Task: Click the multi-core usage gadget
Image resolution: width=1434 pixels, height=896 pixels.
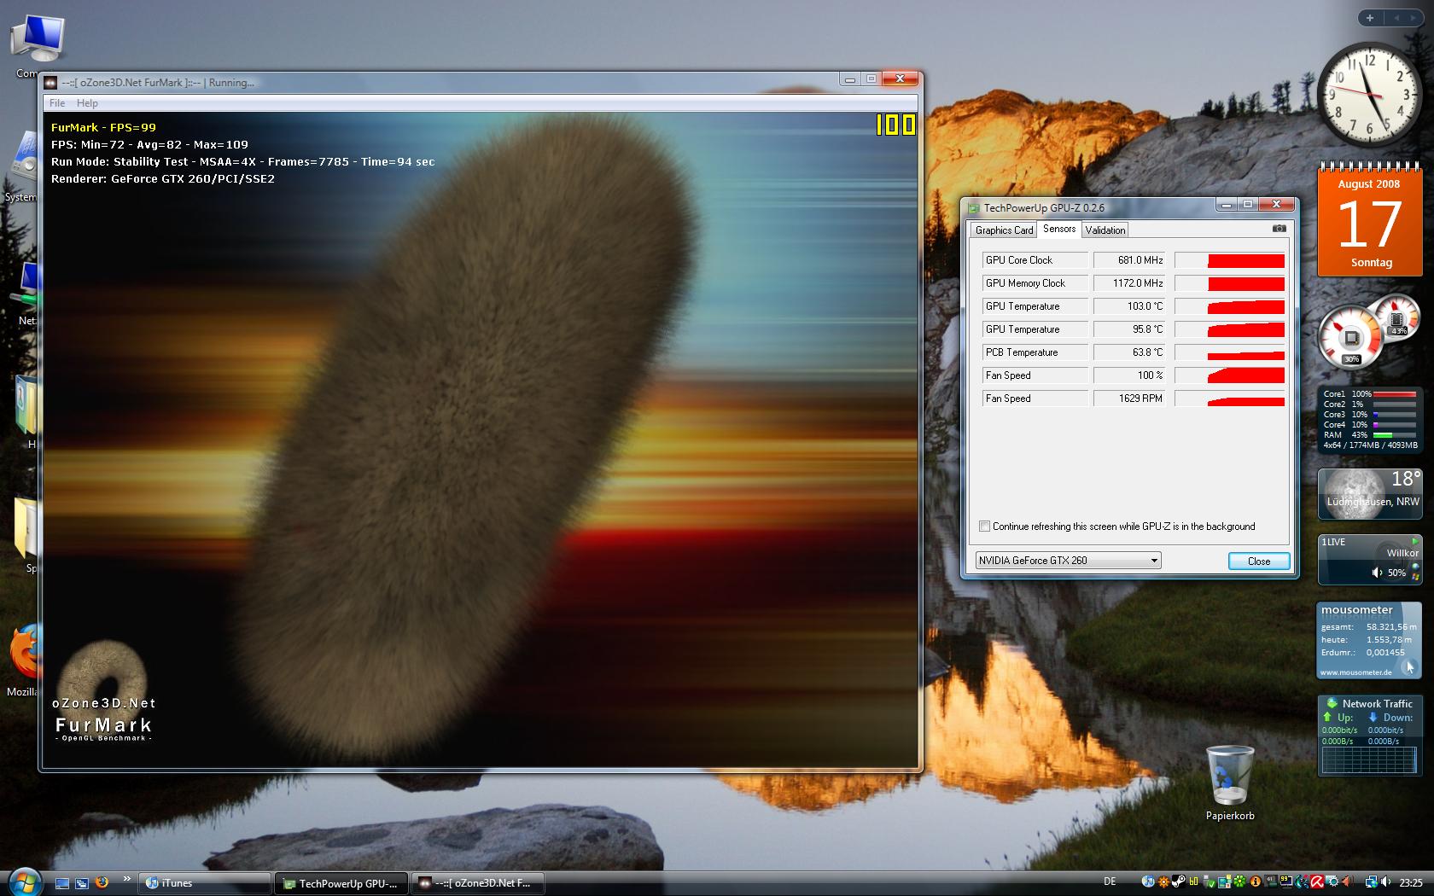Action: [1370, 420]
